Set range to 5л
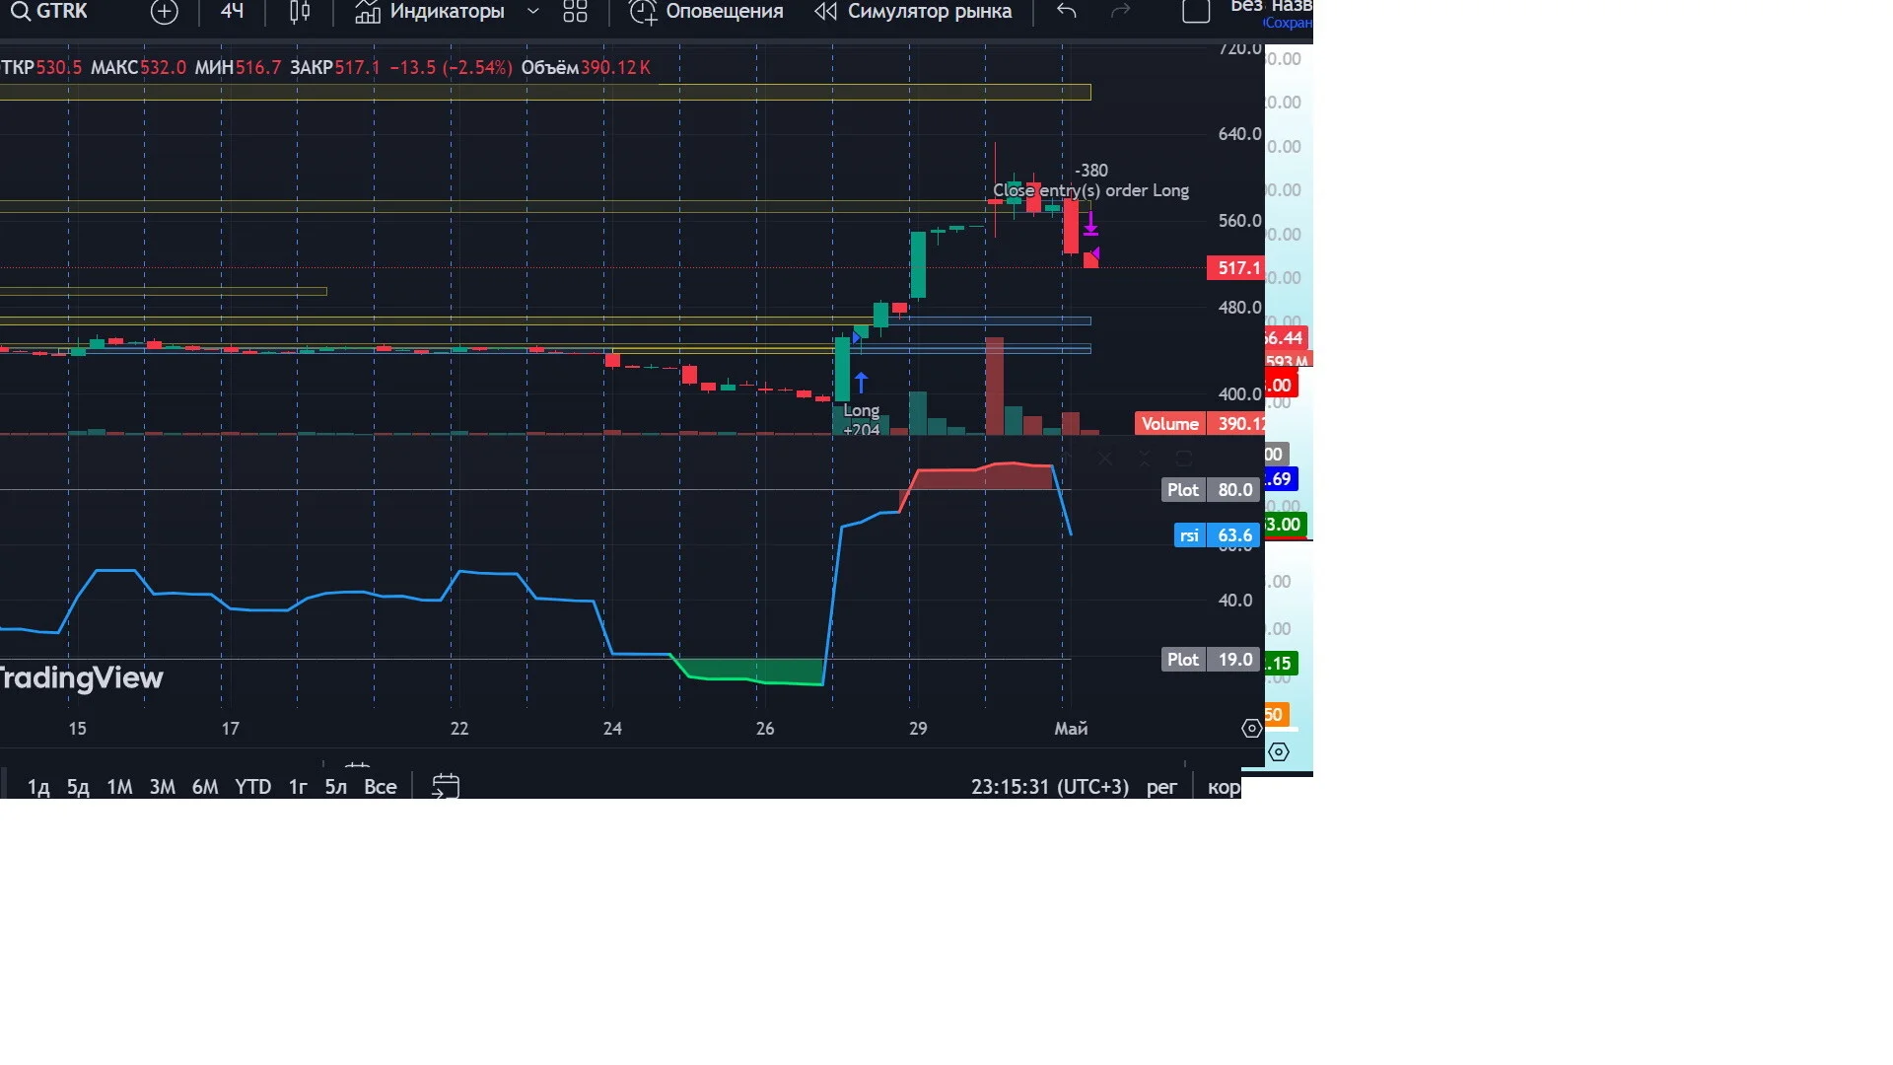 pyautogui.click(x=336, y=787)
